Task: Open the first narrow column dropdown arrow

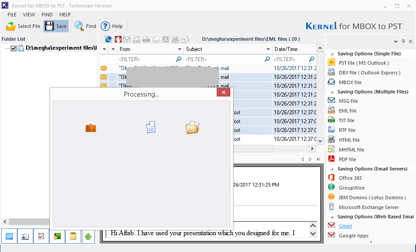Action: (x=104, y=49)
